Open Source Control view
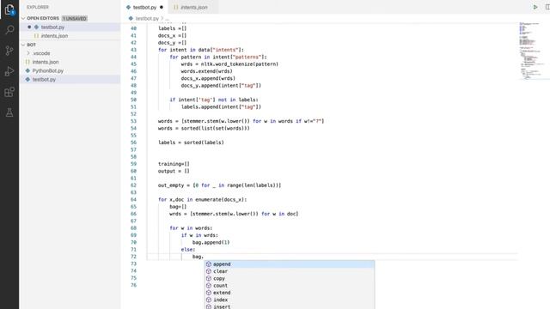Screen dimensions: 550x309 pos(9,51)
